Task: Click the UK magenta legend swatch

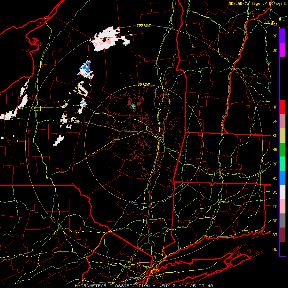Action: click(x=283, y=50)
